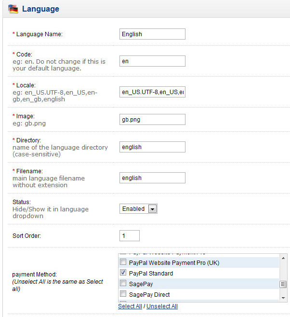Tick the SagePay Direct checkbox
Viewport: 290px width, 317px height.
123,295
